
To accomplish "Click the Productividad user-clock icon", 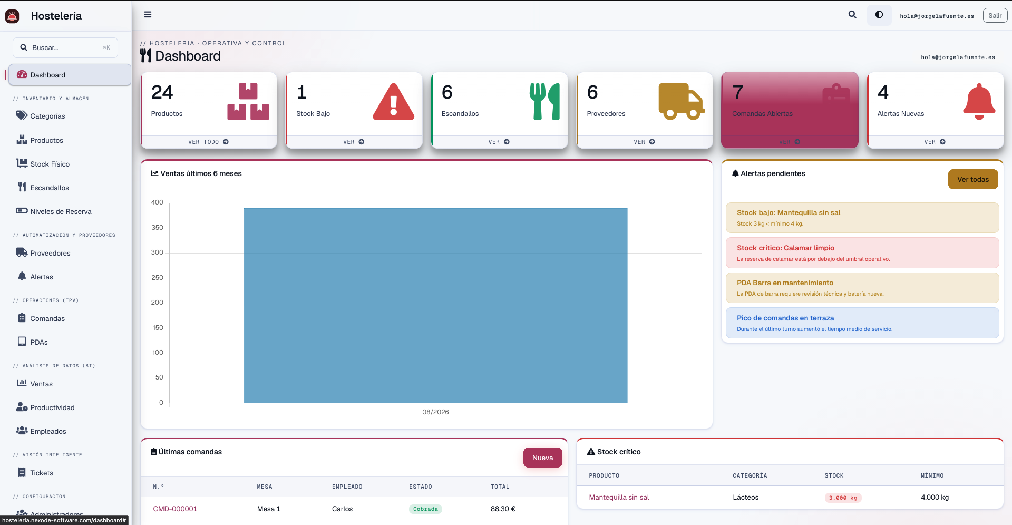I will tap(22, 407).
